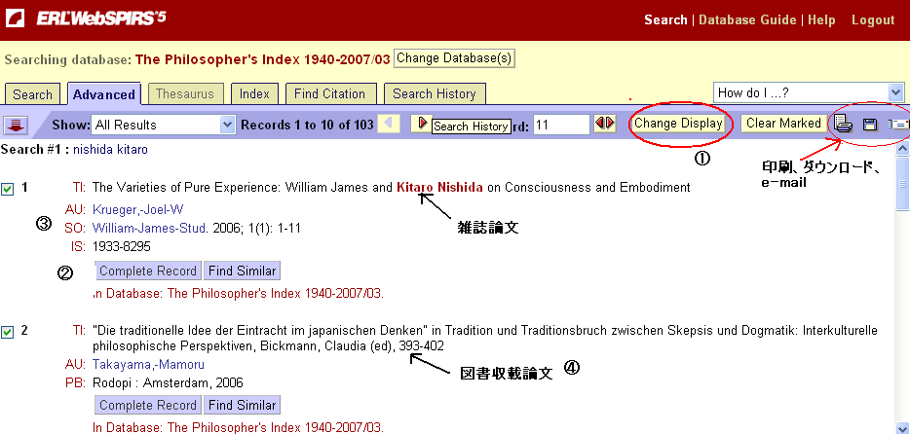Open the Database Guide link
910x434 pixels.
[747, 19]
